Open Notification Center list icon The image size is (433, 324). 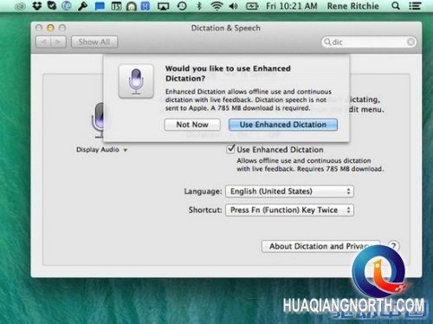point(415,6)
